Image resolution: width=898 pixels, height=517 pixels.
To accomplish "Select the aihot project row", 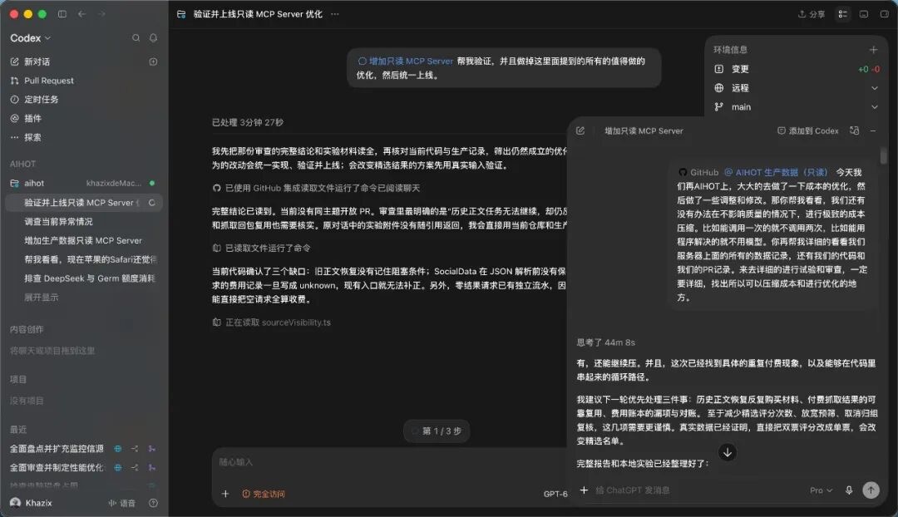I will tap(83, 183).
